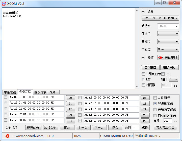Click the AA A5 01 02 command field
This screenshot has width=182, height=141.
point(111,121)
